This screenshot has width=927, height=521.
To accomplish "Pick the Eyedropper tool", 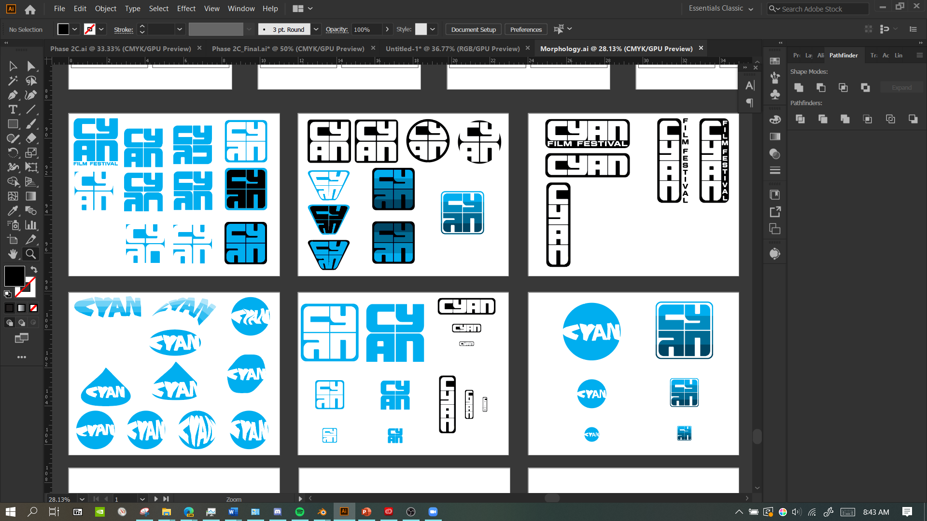I will [x=13, y=211].
